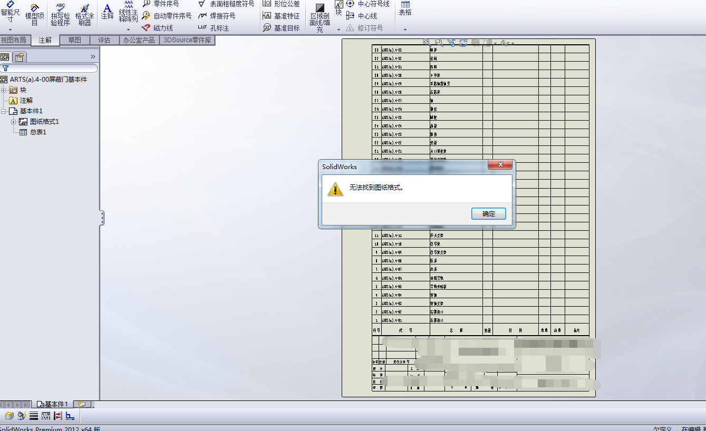This screenshot has width=706, height=431.
Task: Run the 拼写检验程序 spell checker
Action: pos(61,14)
